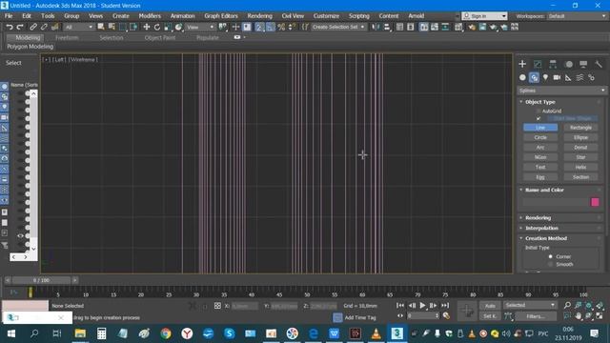Open the Hierarchy command panel tab
Screen dimensions: 610x343
tap(553, 64)
